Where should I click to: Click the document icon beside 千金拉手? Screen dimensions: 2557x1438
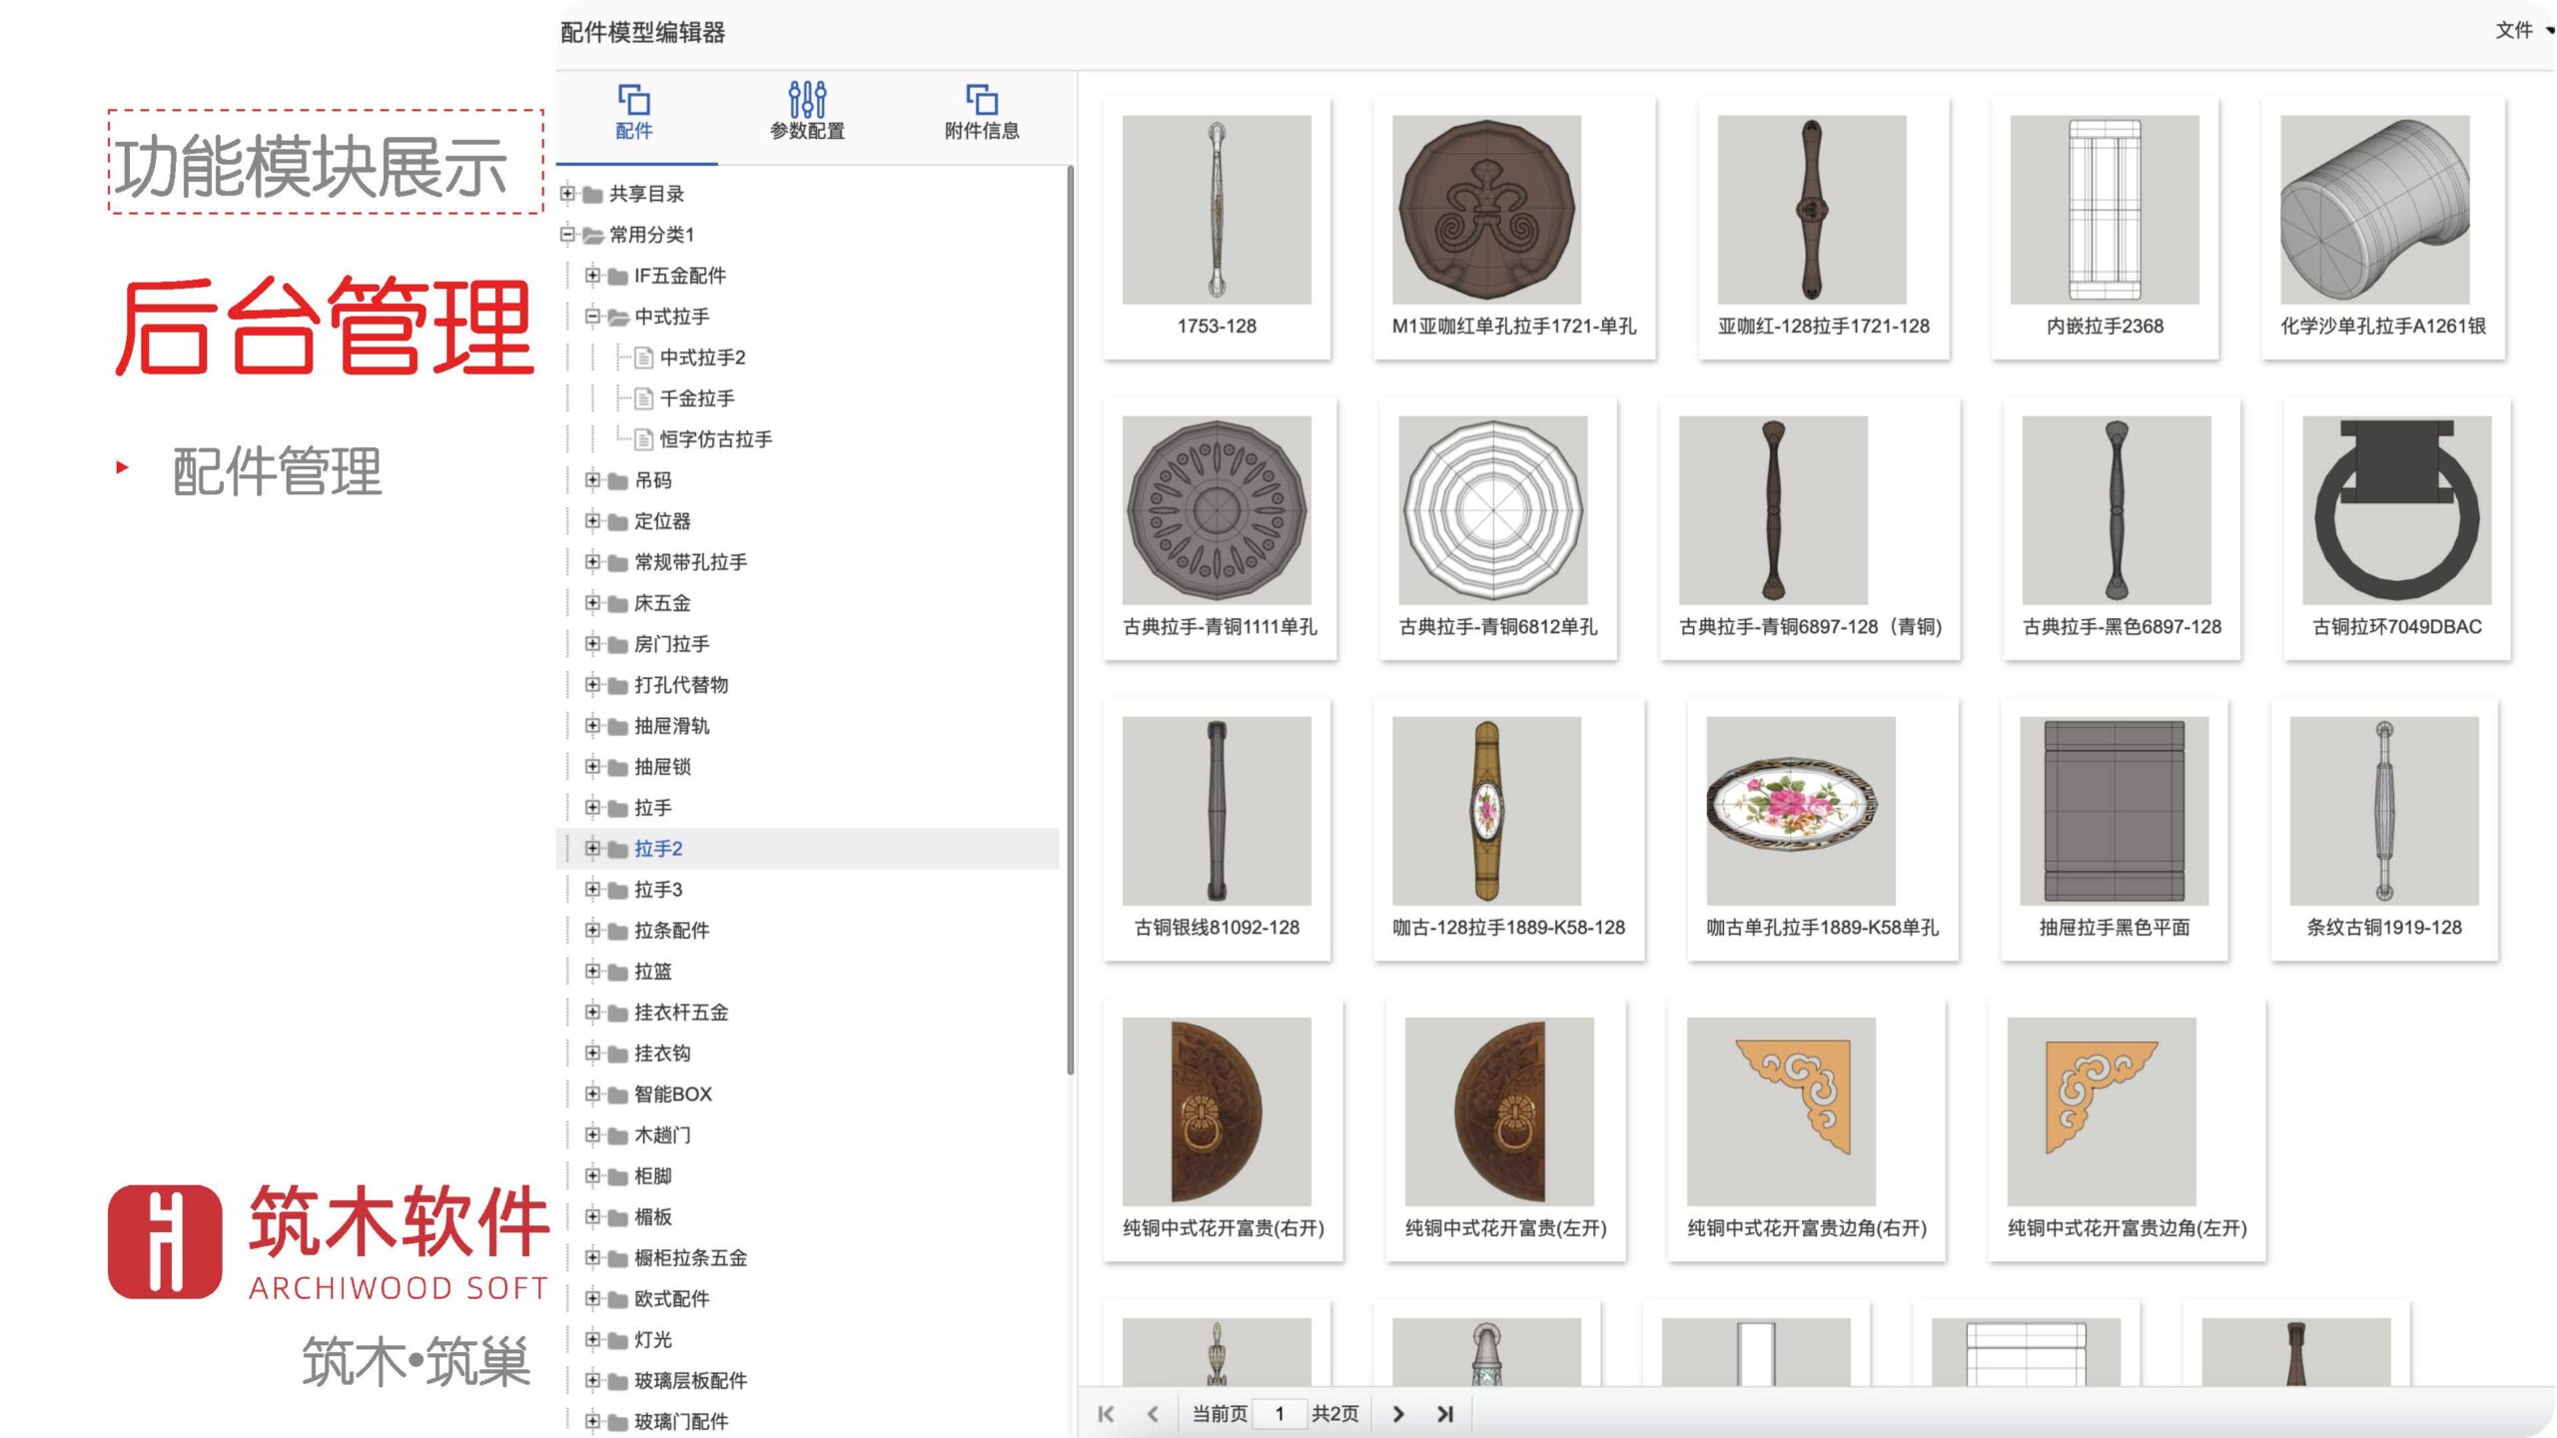click(x=645, y=397)
